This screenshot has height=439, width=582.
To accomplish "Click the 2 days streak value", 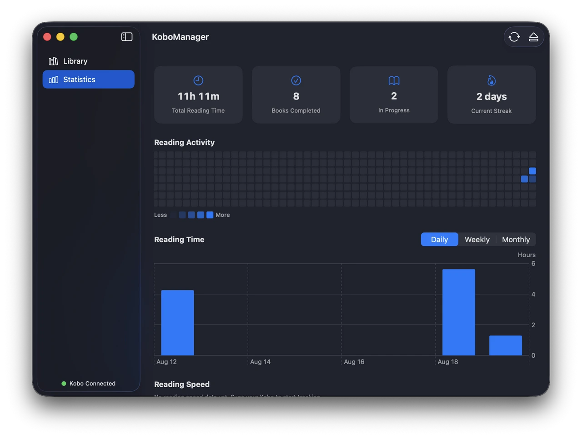I will (492, 96).
